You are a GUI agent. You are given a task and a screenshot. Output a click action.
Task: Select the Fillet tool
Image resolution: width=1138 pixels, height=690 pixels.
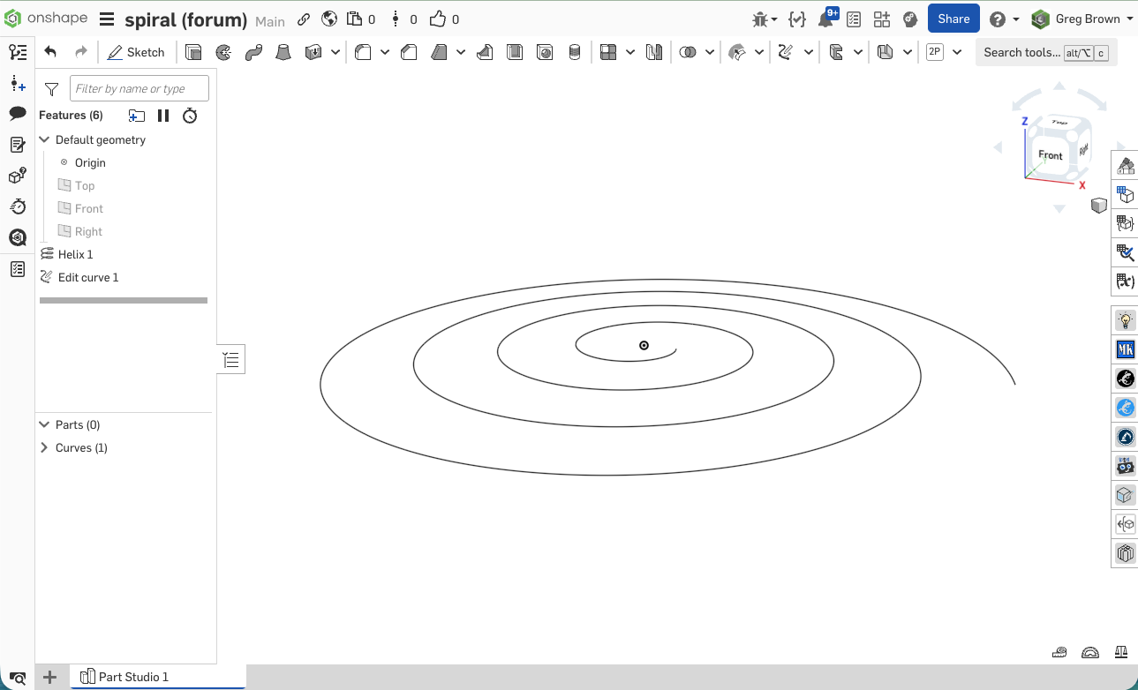[363, 52]
